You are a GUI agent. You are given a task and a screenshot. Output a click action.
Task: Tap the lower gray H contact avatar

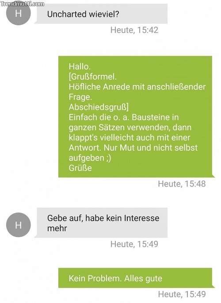(18, 225)
